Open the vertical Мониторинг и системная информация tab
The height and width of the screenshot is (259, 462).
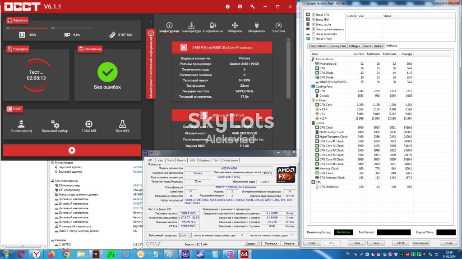pos(151,64)
